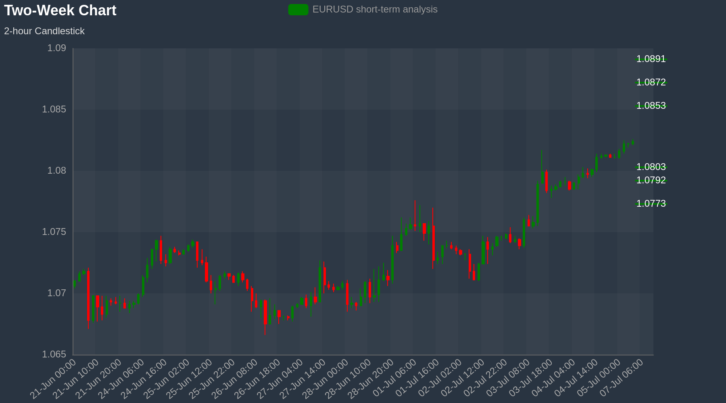Click the 26-Jun 18:00 x-axis label

257,380
